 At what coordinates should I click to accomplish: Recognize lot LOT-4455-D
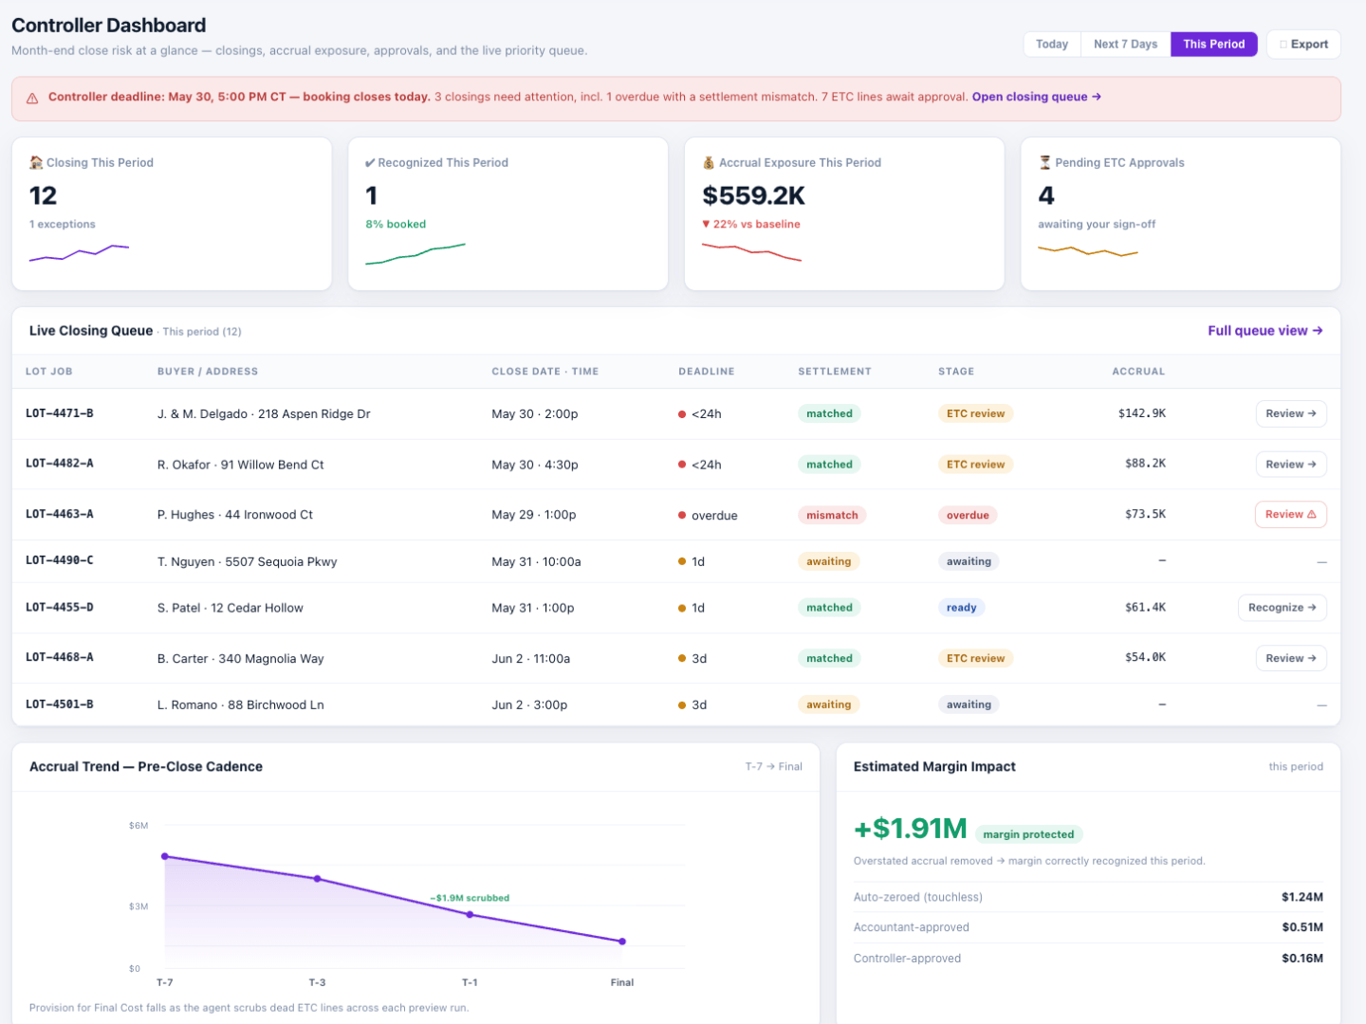pos(1283,608)
